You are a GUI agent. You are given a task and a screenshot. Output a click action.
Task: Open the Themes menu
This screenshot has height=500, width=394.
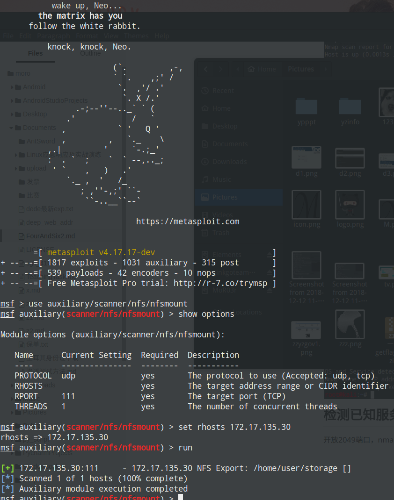(x=136, y=36)
